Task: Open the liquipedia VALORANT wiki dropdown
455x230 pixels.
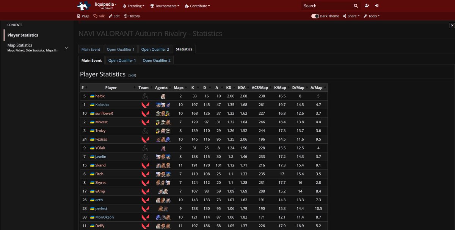Action: pyautogui.click(x=105, y=6)
